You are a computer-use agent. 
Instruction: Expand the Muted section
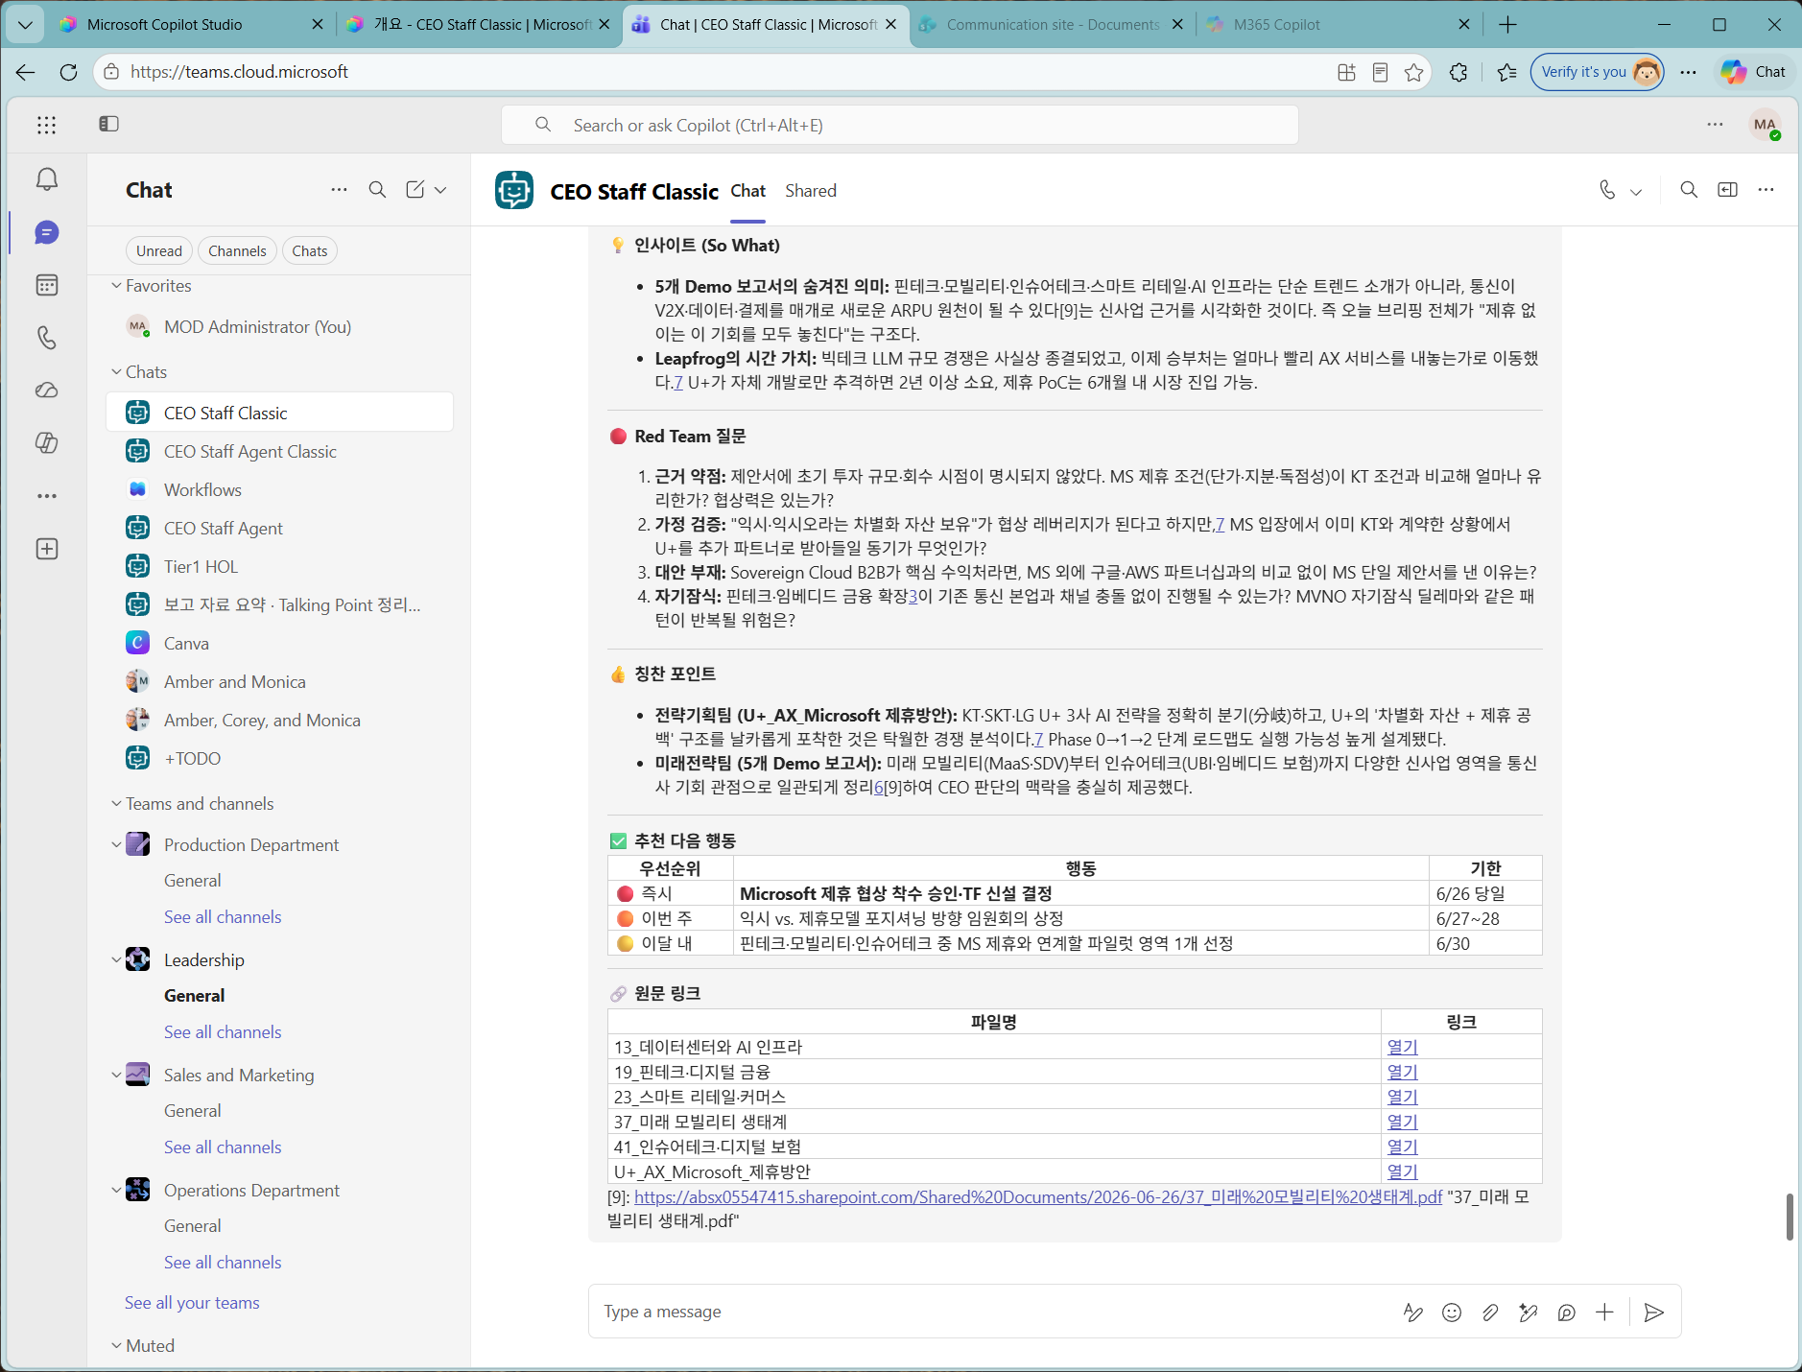pyautogui.click(x=116, y=1346)
